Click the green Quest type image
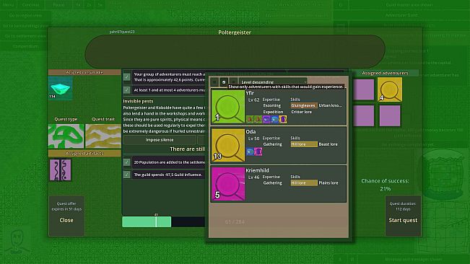The image size is (470, 264). coord(66,136)
